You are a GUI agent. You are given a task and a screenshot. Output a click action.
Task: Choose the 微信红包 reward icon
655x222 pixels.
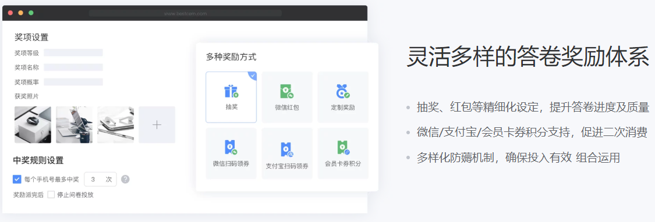[x=286, y=91]
